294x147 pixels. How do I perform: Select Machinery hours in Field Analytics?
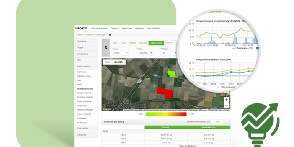(84, 76)
